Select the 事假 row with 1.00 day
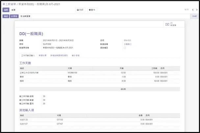 [100, 77]
